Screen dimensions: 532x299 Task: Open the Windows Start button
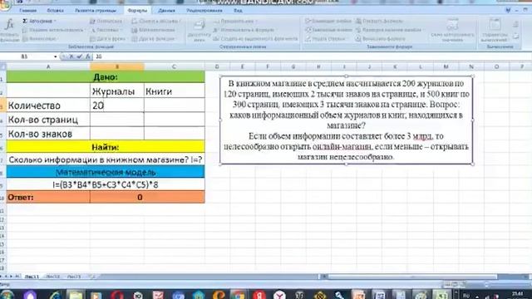(7, 295)
